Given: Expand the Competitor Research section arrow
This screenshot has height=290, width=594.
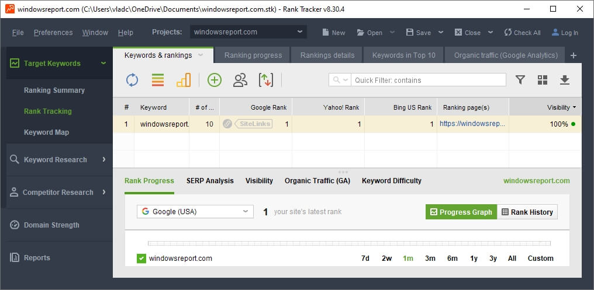Looking at the screenshot, I should (104, 192).
